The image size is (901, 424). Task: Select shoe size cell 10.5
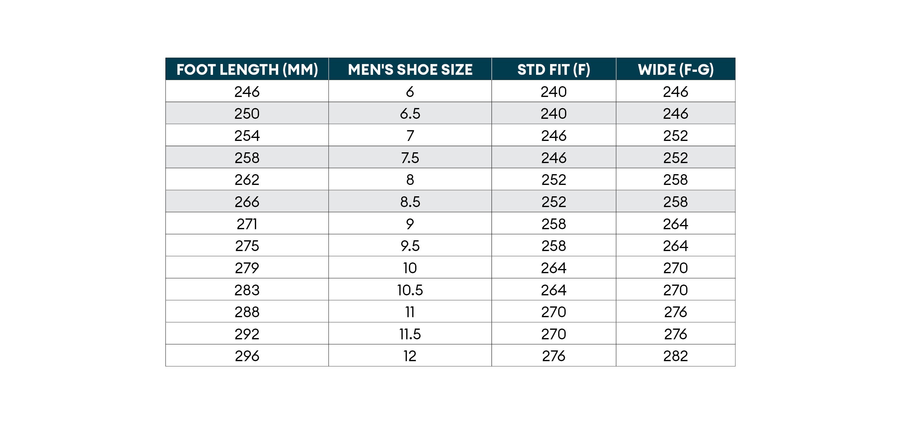tap(410, 290)
